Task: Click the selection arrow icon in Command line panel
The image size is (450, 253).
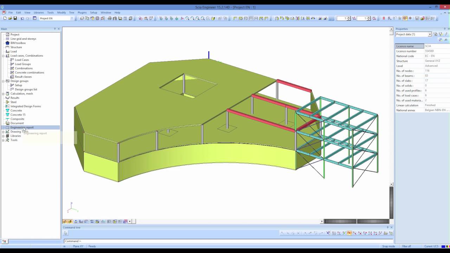Action: 65,233
